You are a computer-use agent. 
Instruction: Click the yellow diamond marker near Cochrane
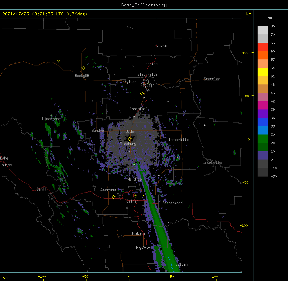tap(114, 197)
